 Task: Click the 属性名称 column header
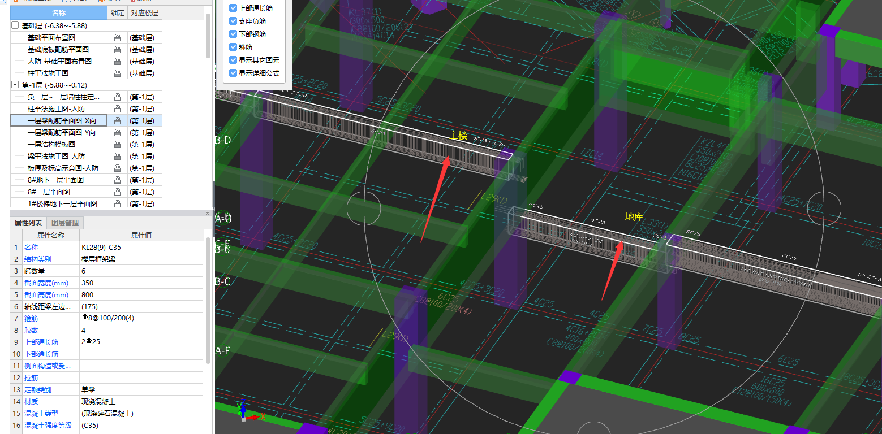[51, 235]
